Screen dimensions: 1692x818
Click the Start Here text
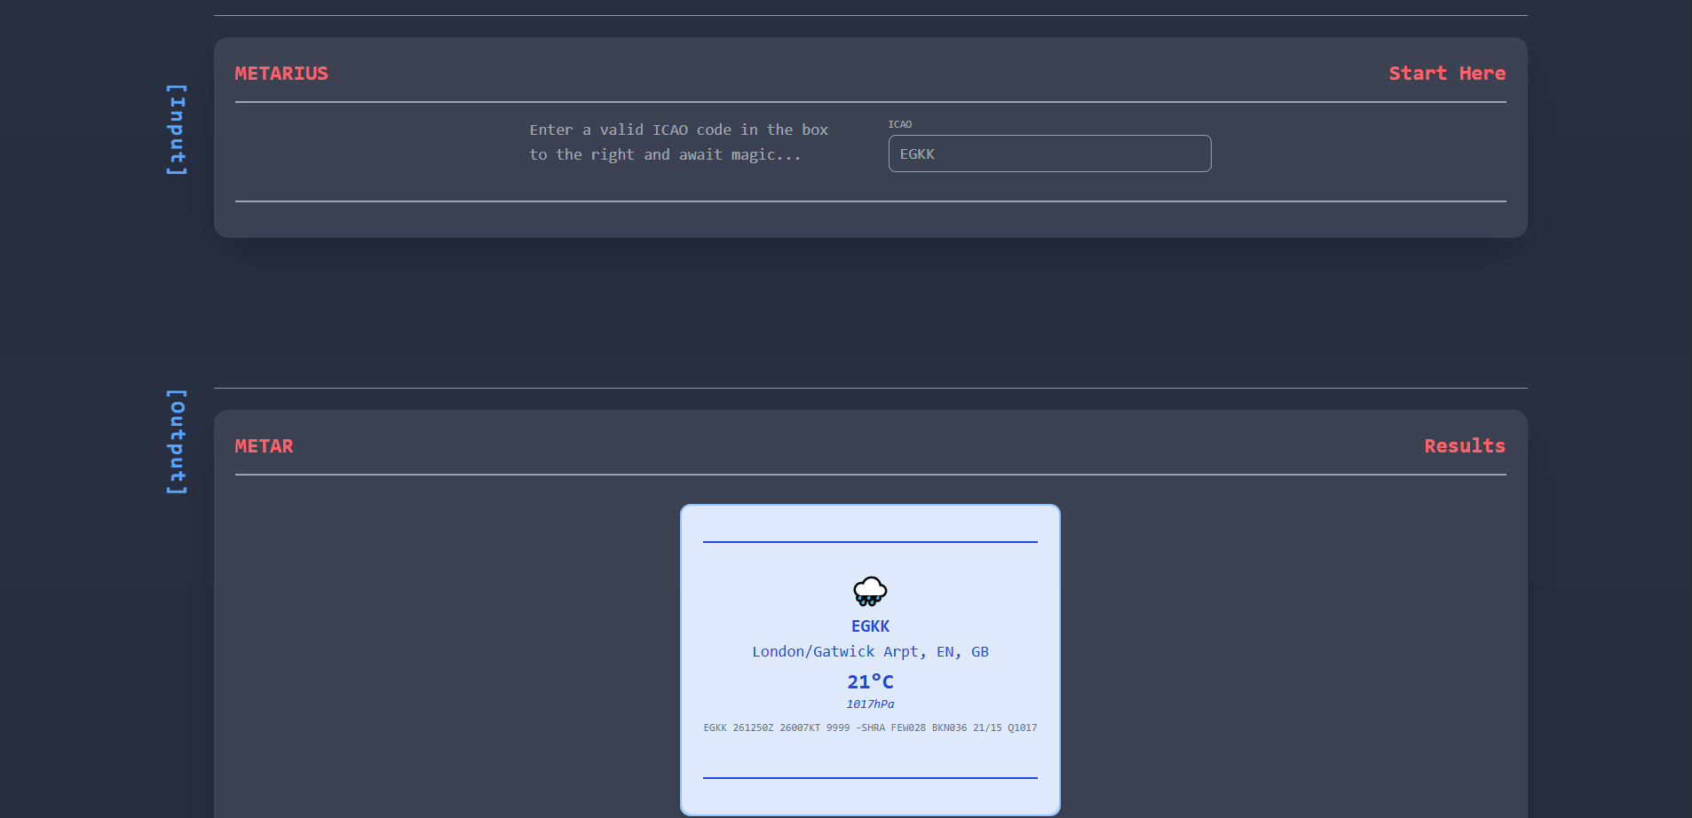click(1446, 74)
